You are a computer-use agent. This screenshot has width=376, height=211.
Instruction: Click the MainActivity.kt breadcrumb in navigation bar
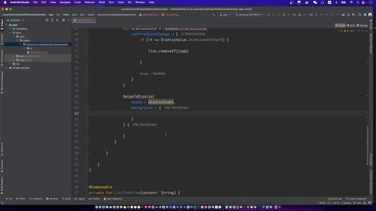(x=149, y=15)
